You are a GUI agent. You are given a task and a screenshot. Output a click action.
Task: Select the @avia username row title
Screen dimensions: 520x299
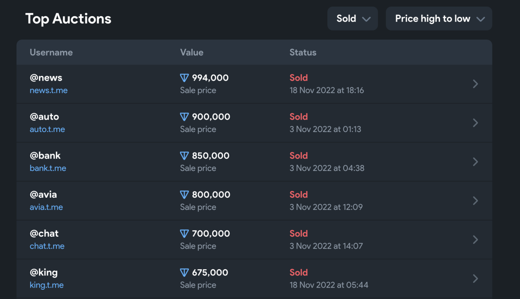43,194
